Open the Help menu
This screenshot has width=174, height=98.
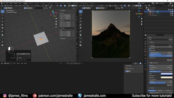[x=20, y=3]
